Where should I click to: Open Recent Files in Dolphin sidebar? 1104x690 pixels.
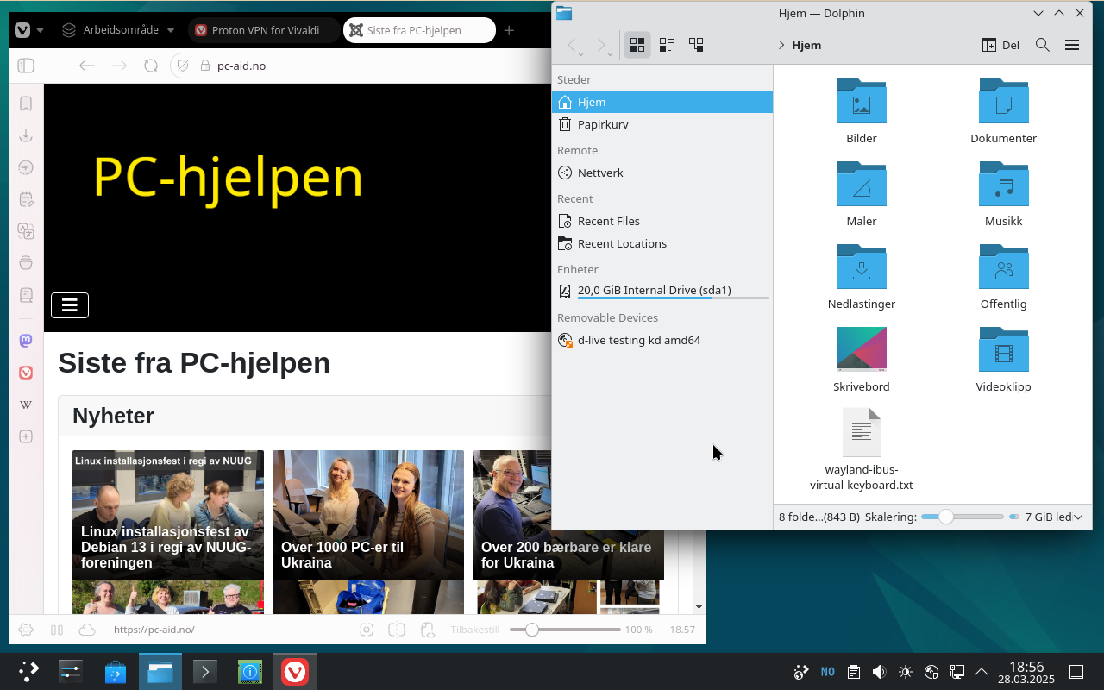click(662, 221)
